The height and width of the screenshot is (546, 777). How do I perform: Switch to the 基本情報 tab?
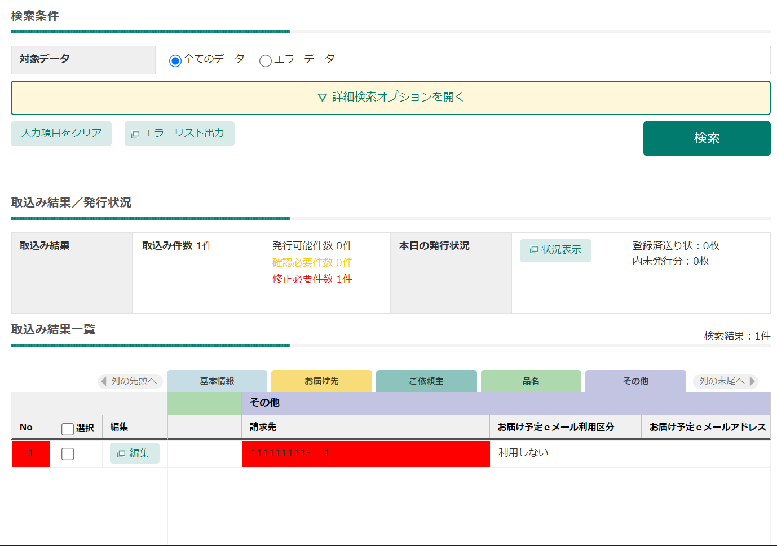click(217, 381)
